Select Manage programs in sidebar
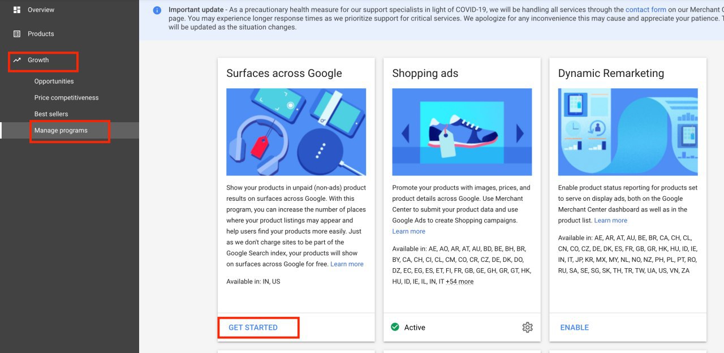Screen dimensions: 724x353 pos(61,131)
